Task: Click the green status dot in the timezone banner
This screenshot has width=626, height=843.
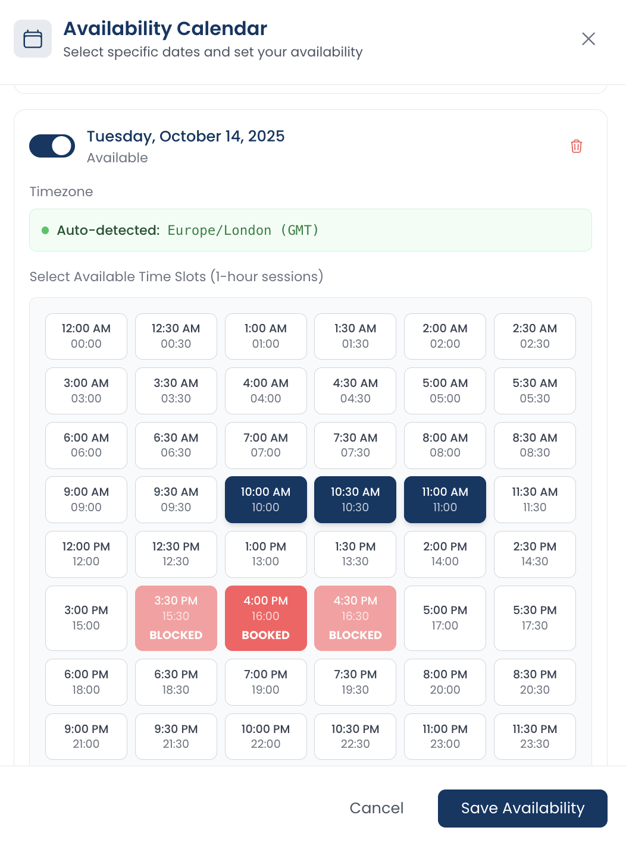Action: (45, 230)
